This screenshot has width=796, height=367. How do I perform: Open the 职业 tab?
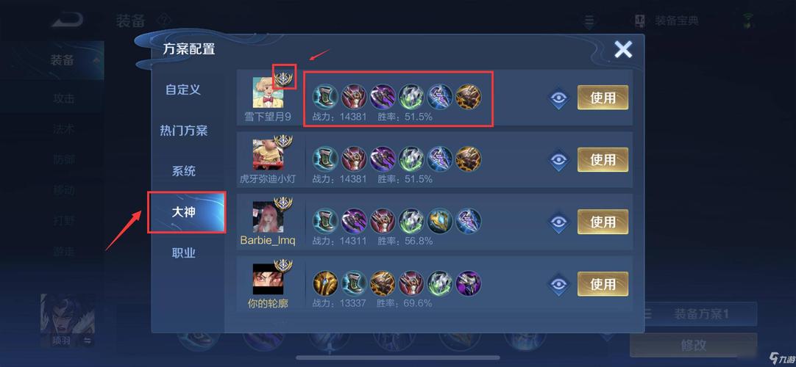[x=184, y=253]
